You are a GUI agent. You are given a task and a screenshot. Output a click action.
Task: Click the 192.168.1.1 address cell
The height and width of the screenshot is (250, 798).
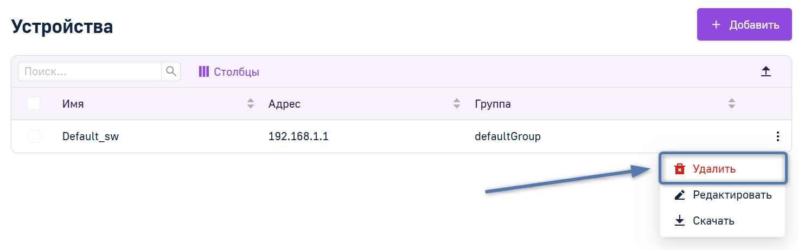pyautogui.click(x=298, y=136)
